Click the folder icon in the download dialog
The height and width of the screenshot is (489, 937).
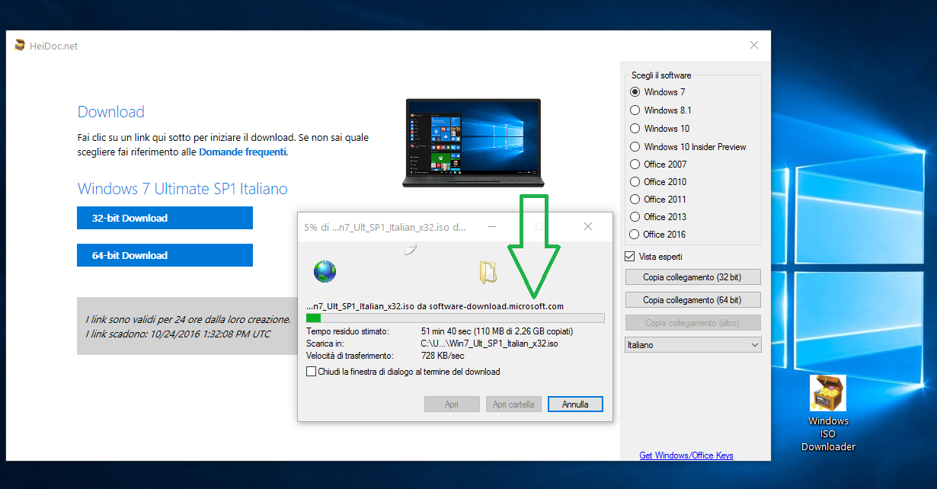[488, 272]
